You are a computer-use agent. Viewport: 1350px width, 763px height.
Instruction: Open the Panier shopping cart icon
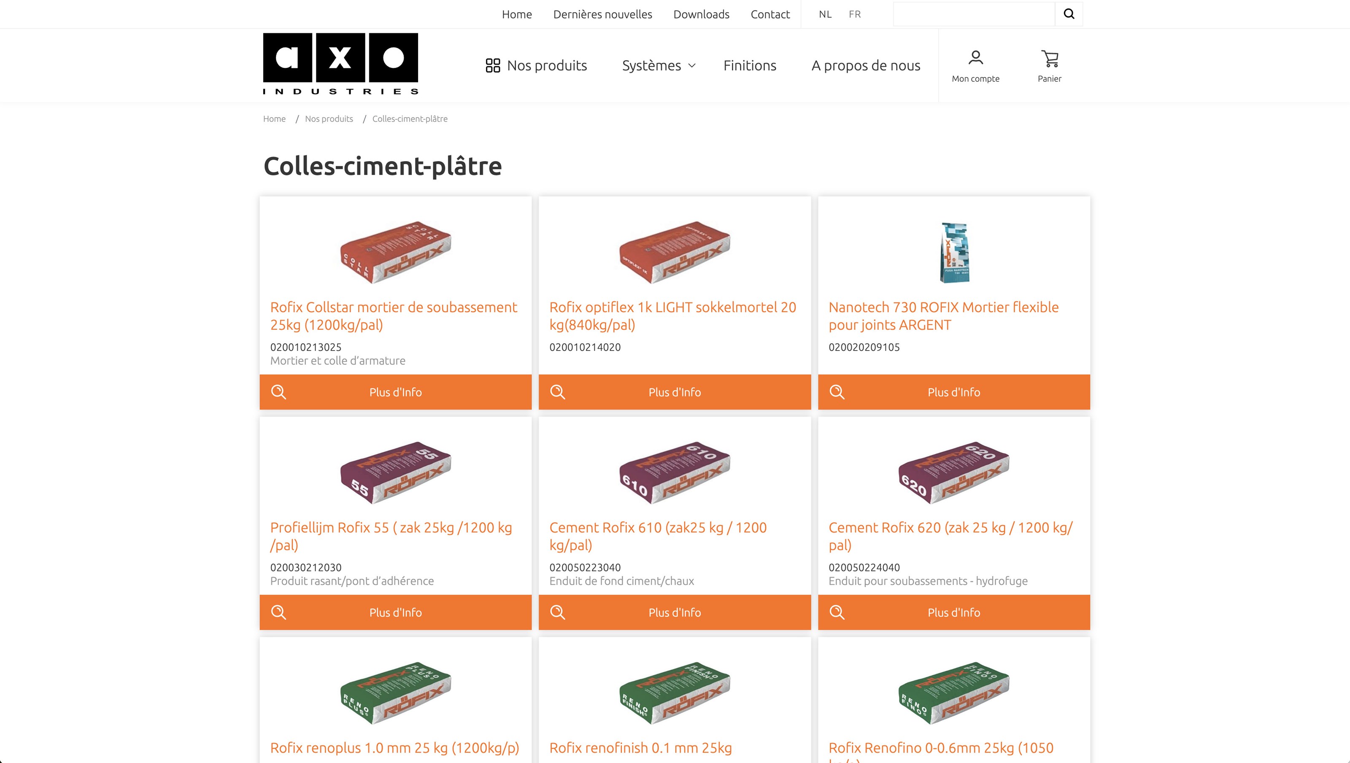pyautogui.click(x=1049, y=59)
